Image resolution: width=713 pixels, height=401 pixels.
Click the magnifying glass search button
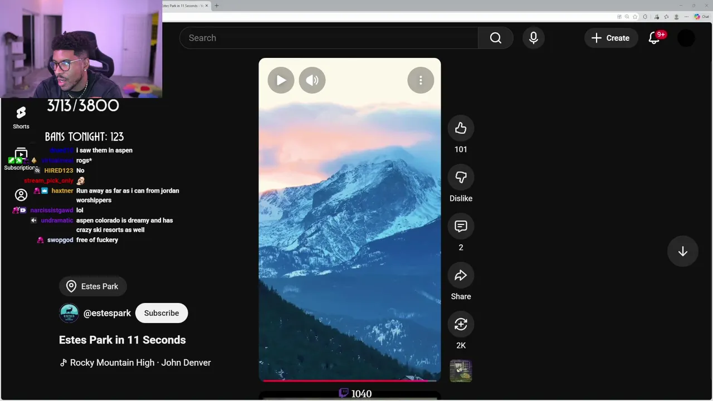pos(496,38)
